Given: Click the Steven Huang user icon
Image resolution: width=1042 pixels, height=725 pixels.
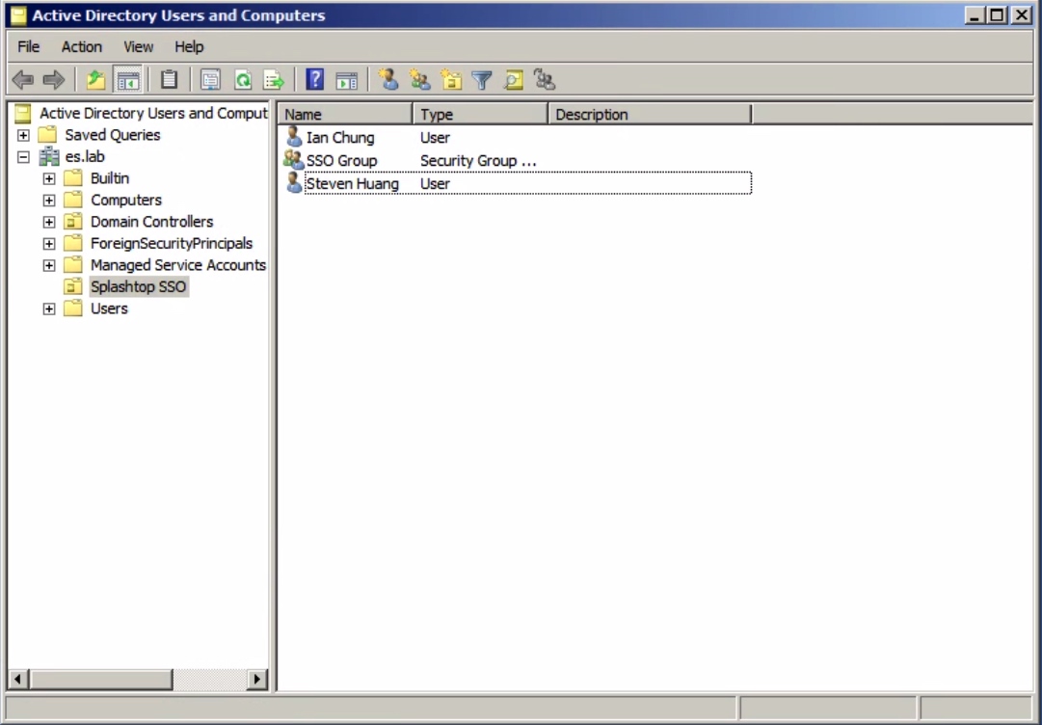Looking at the screenshot, I should click(294, 183).
